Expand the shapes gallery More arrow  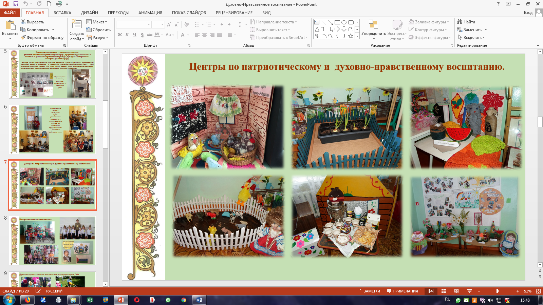coord(357,36)
